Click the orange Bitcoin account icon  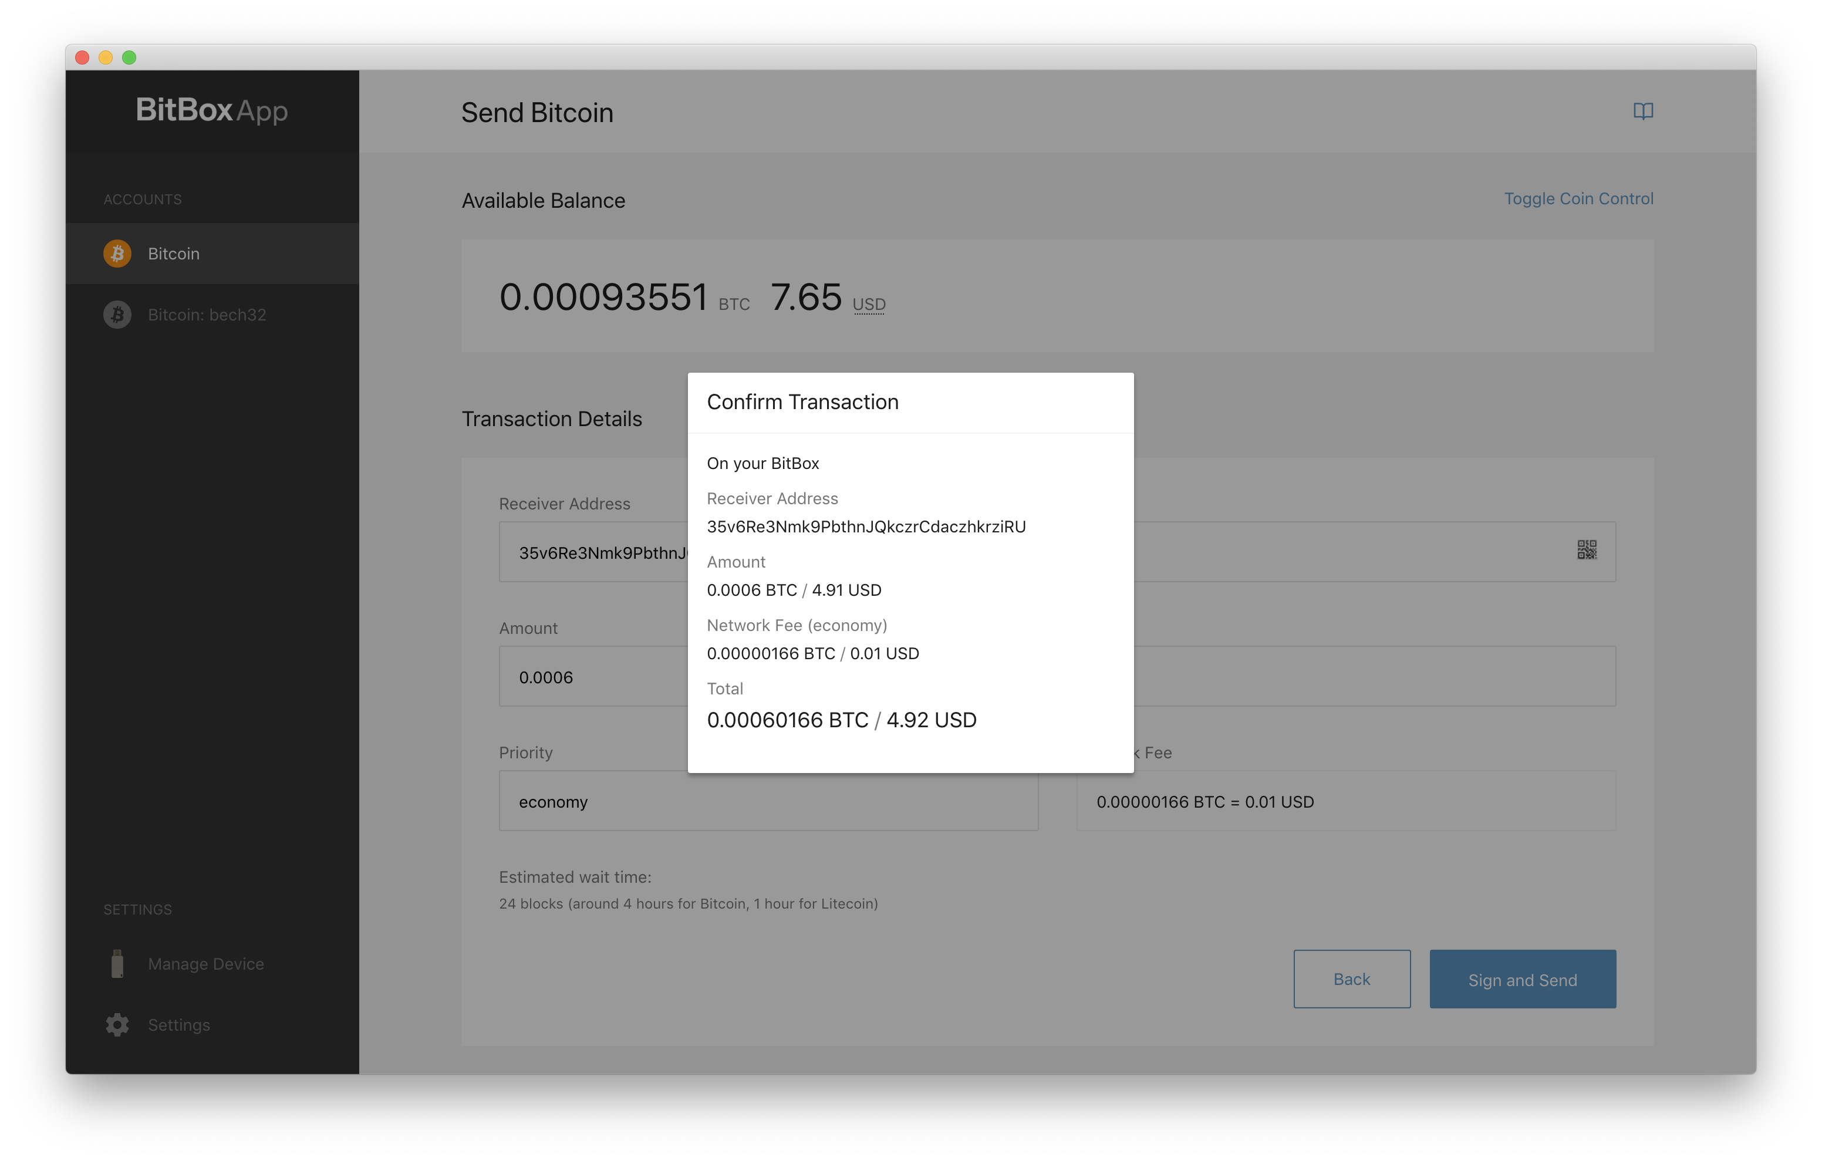(117, 254)
